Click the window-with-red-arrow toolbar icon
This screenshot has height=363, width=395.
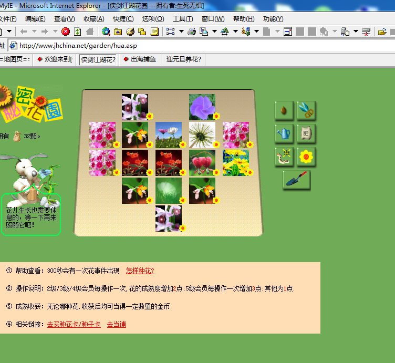288,32
